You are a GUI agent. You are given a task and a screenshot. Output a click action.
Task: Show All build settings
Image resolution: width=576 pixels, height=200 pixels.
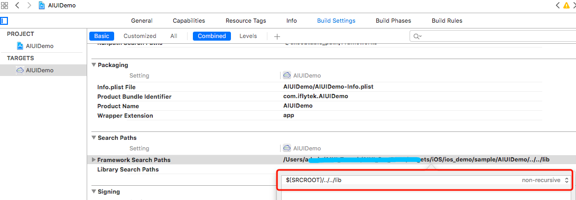[x=174, y=36]
